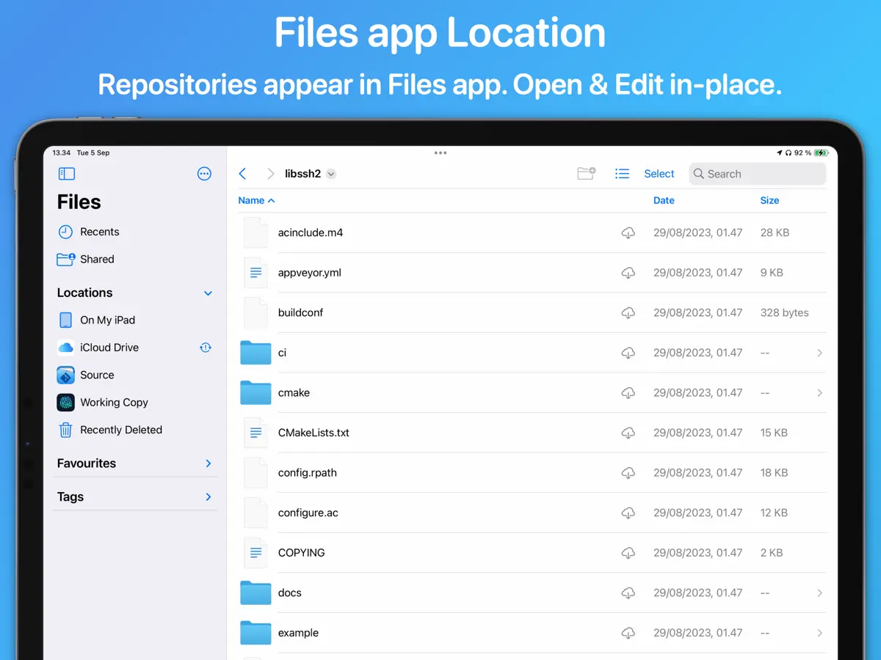Download CMakeLists.txt via cloud icon
The width and height of the screenshot is (881, 660).
[x=628, y=433]
